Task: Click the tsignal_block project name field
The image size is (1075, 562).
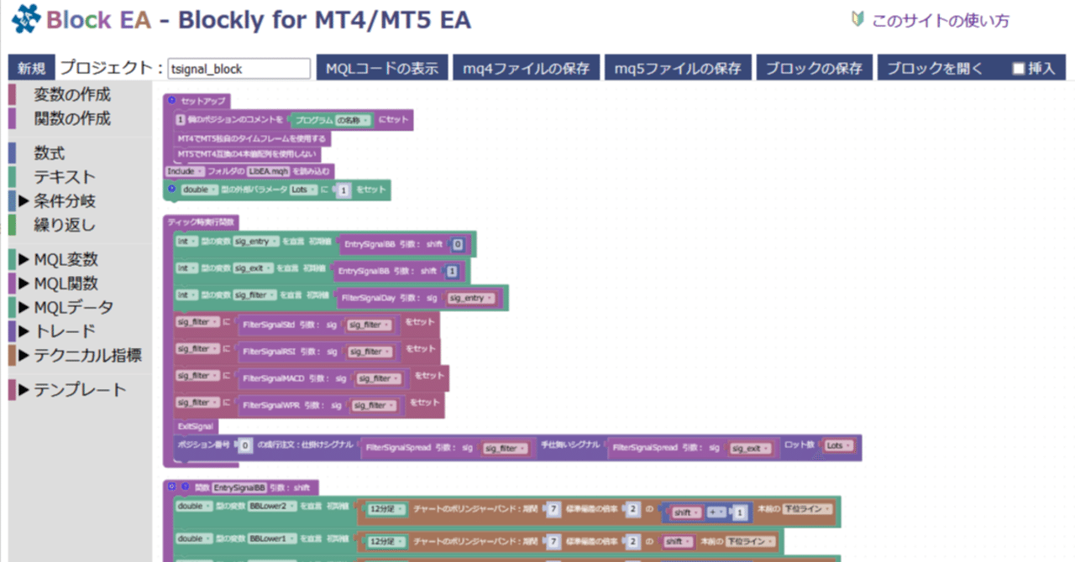Action: point(238,69)
